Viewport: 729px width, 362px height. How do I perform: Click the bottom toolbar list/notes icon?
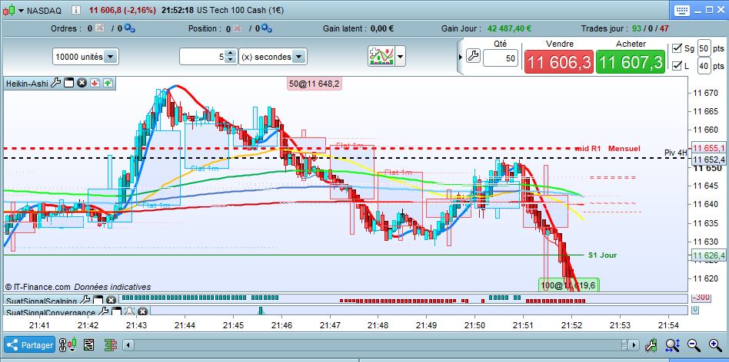88,345
